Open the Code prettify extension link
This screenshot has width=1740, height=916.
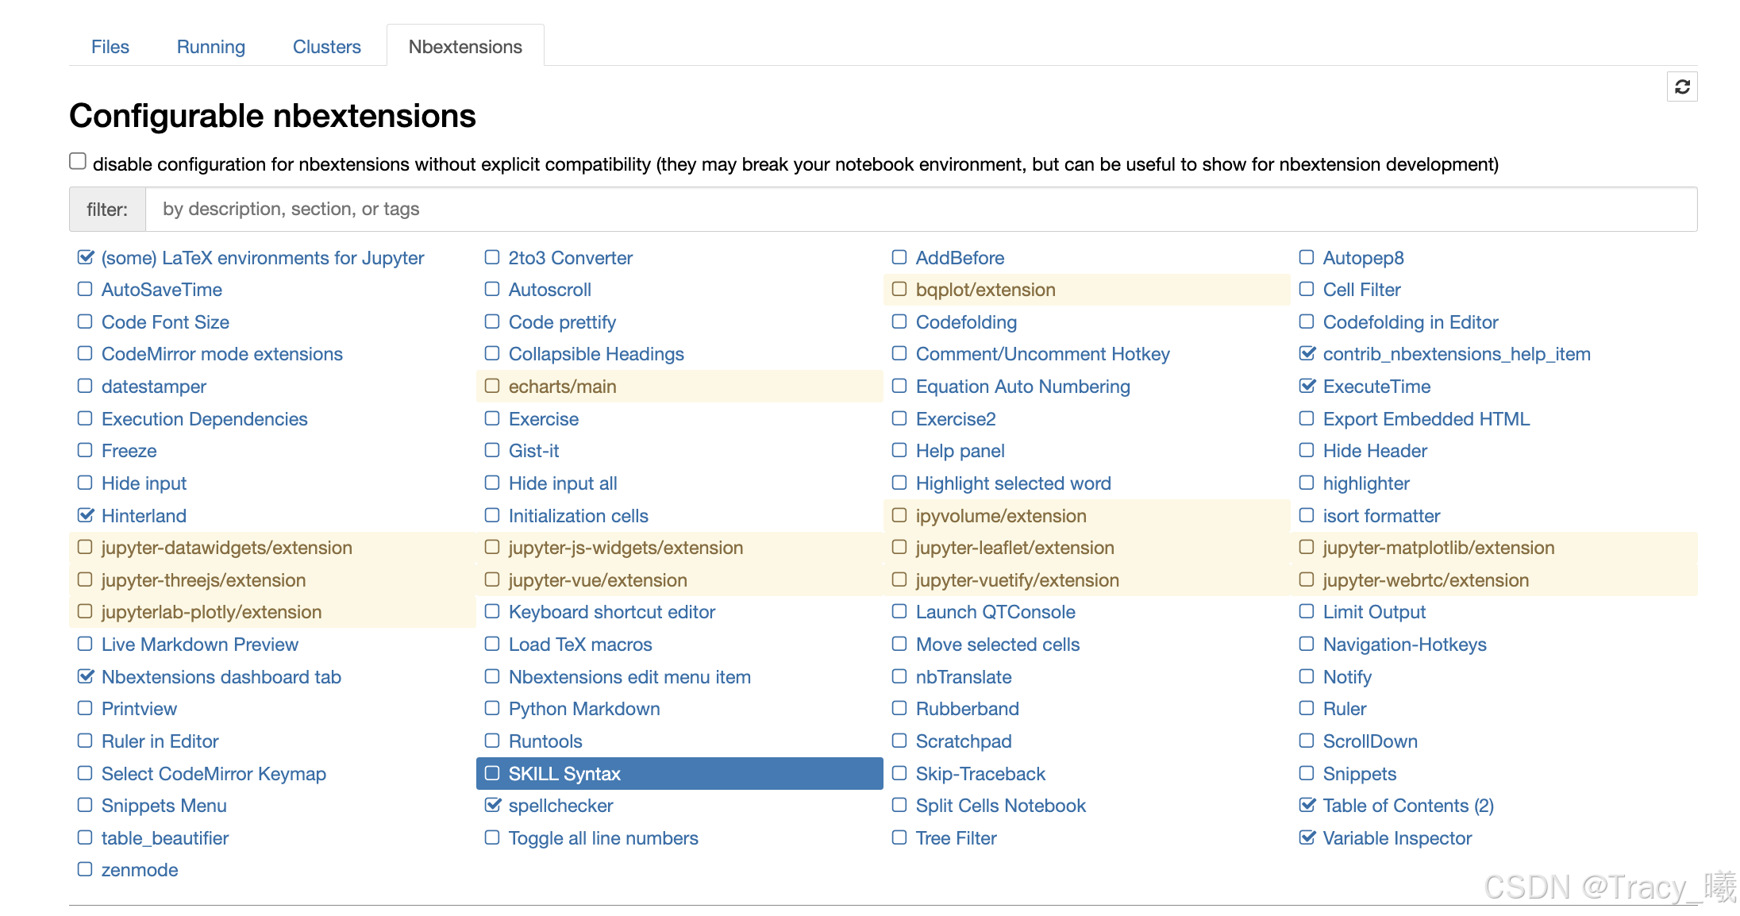pos(562,322)
